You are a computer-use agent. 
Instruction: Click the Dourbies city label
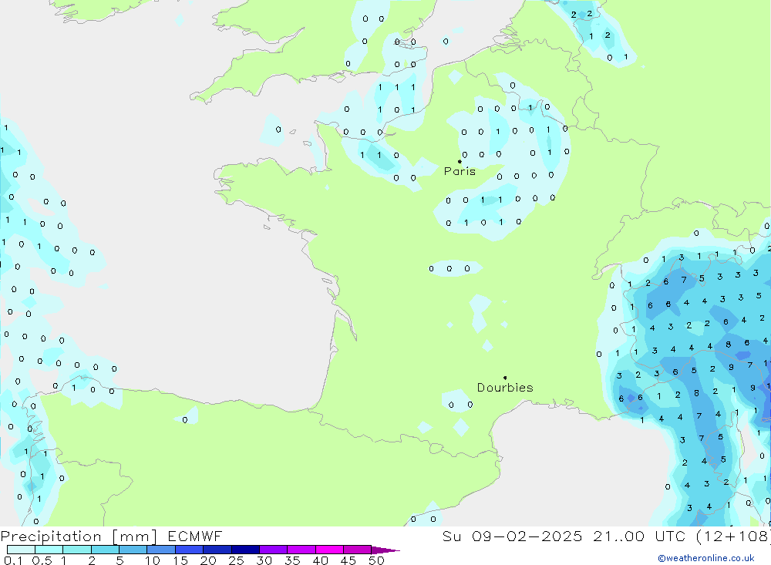coord(505,388)
